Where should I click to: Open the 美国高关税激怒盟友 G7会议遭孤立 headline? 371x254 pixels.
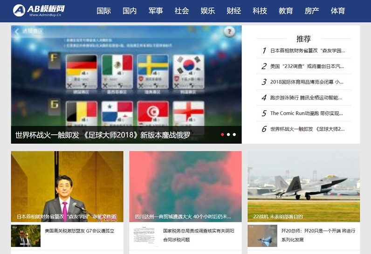(80, 231)
